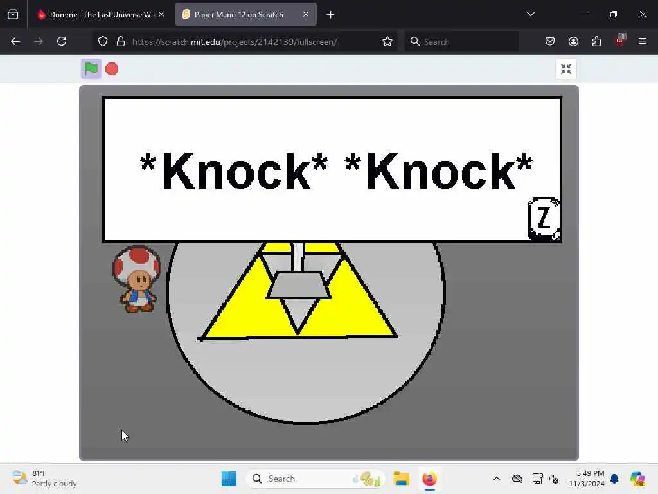Viewport: 658px width, 494px height.
Task: Open the Windows Start menu
Action: [229, 479]
